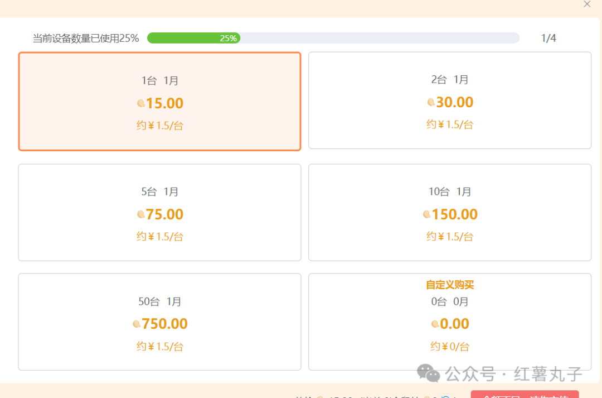This screenshot has width=602, height=398.
Task: Click the coin icon beside 150.00
Action: (426, 214)
